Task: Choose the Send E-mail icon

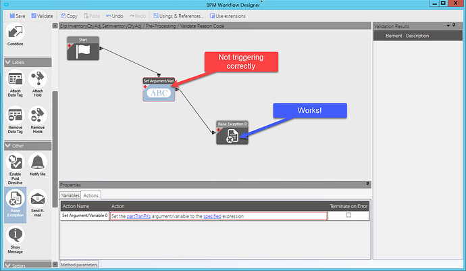Action: (x=37, y=199)
